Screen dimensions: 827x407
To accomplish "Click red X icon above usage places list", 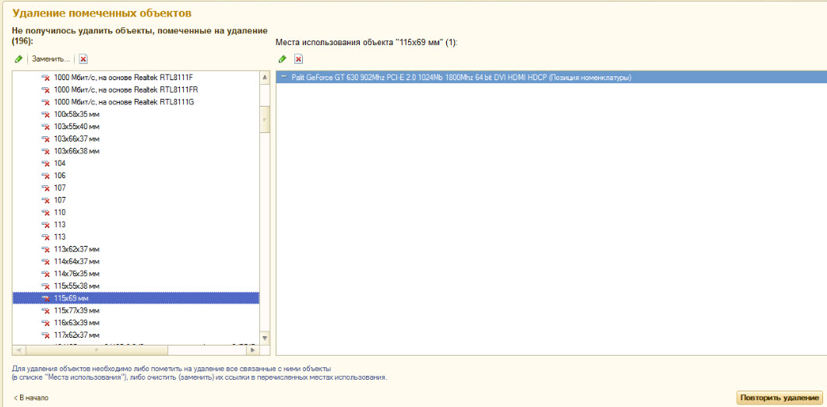I will coord(298,59).
